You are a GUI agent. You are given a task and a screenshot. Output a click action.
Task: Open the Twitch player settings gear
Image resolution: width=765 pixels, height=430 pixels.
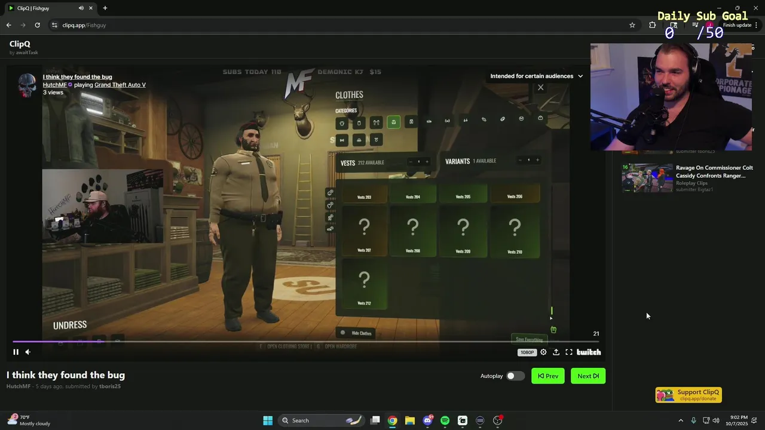click(x=543, y=352)
